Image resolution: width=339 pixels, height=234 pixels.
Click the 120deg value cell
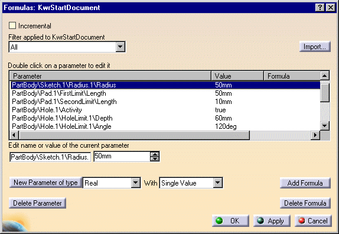pos(226,126)
